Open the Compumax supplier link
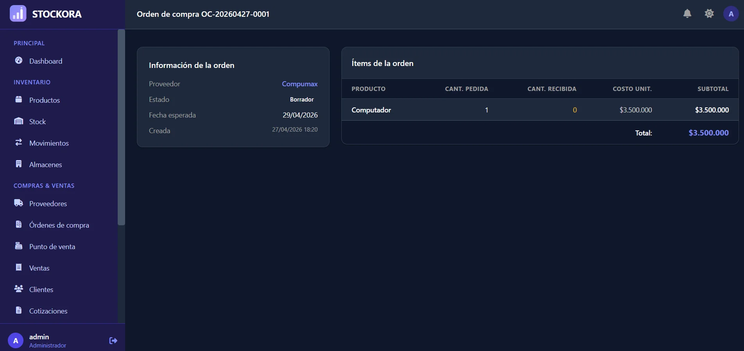Screen dimensions: 744x351 (x=299, y=84)
